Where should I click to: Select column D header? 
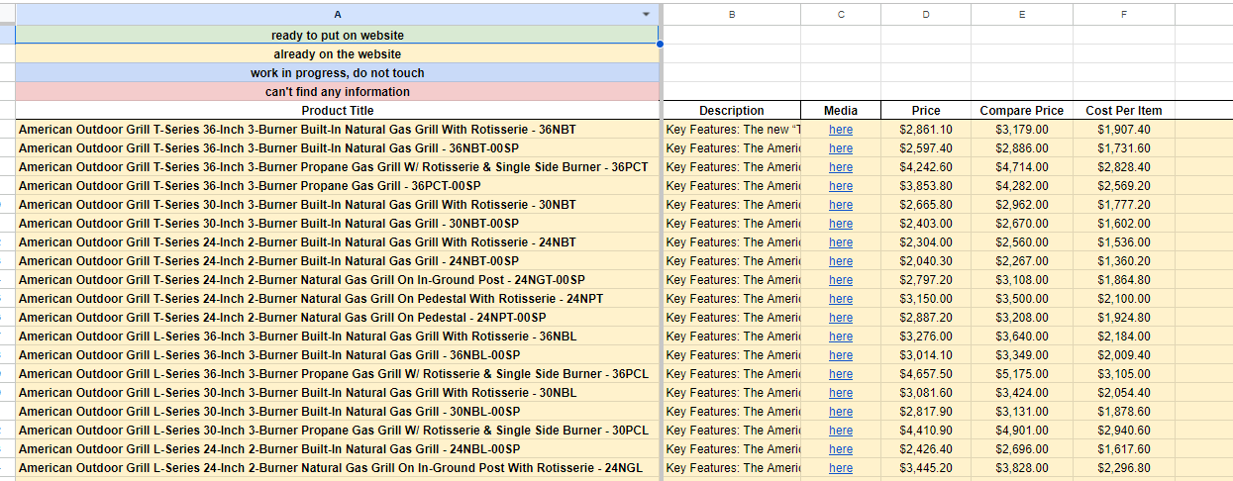click(926, 14)
